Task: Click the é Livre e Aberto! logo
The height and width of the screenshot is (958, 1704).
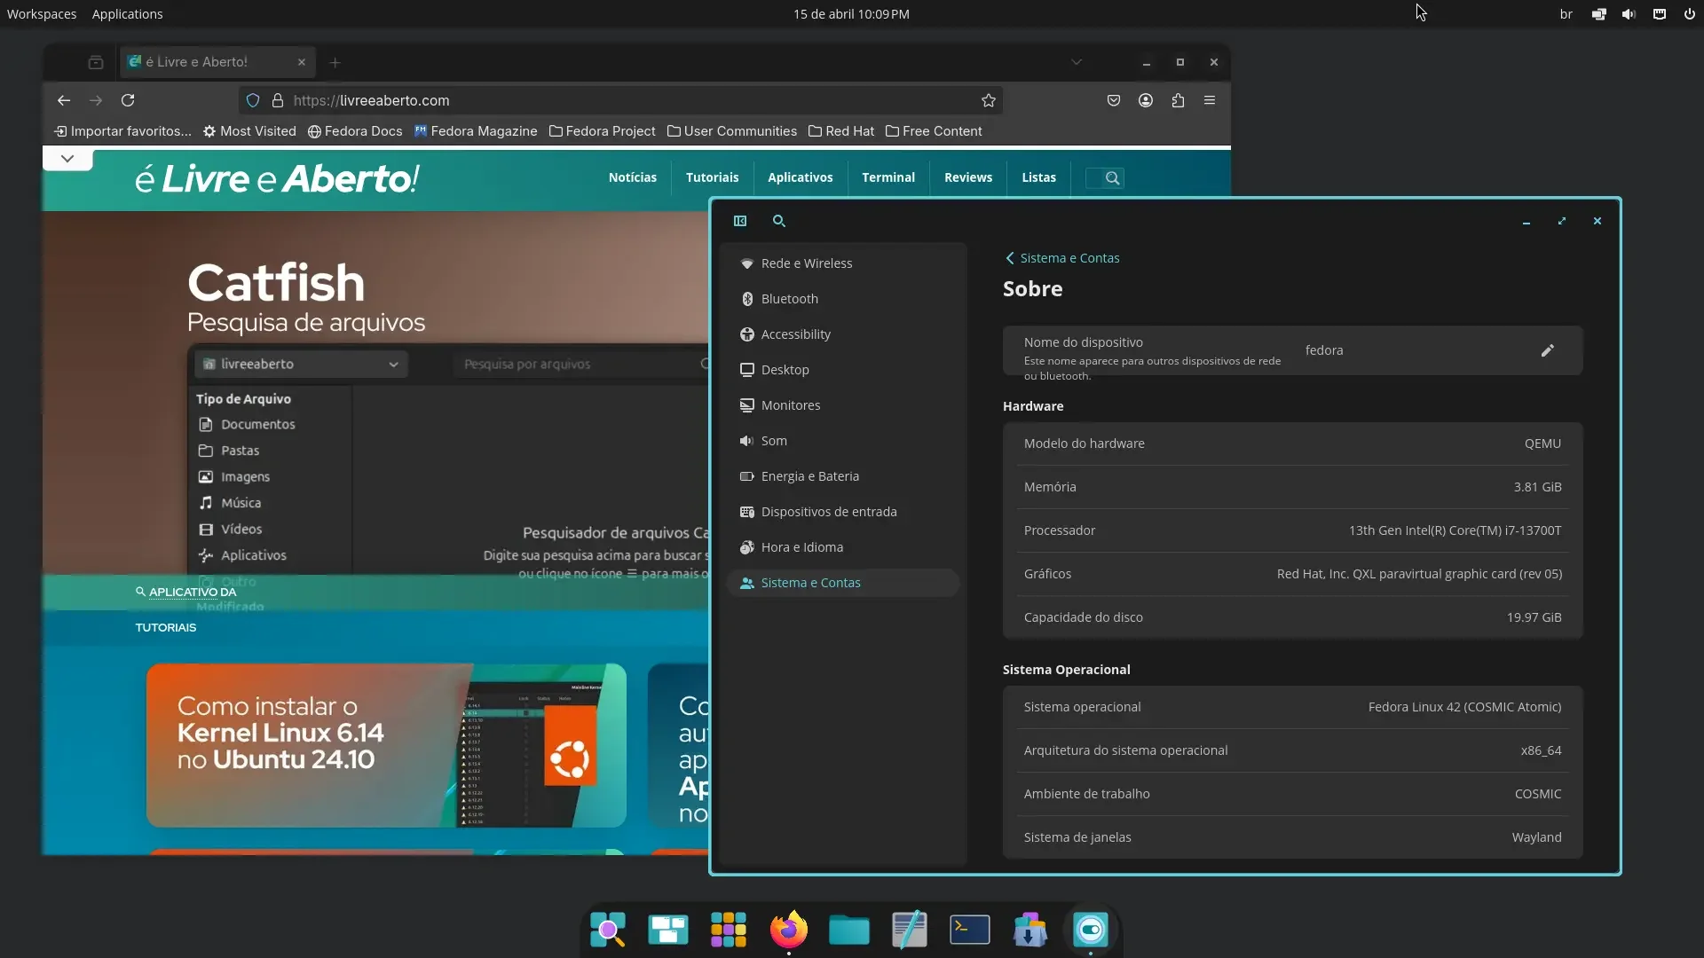Action: click(x=277, y=179)
